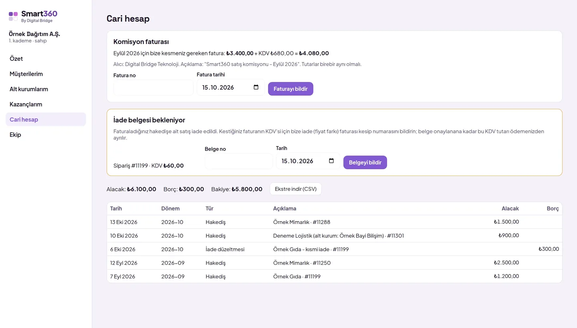Screen dimensions: 577x328
Task: Click the 7 Eyl 2026 date cell
Action: [123, 276]
